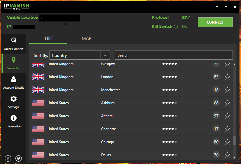Show Dallas's 76 servers count badge
The image size is (241, 164).
[x=216, y=155]
